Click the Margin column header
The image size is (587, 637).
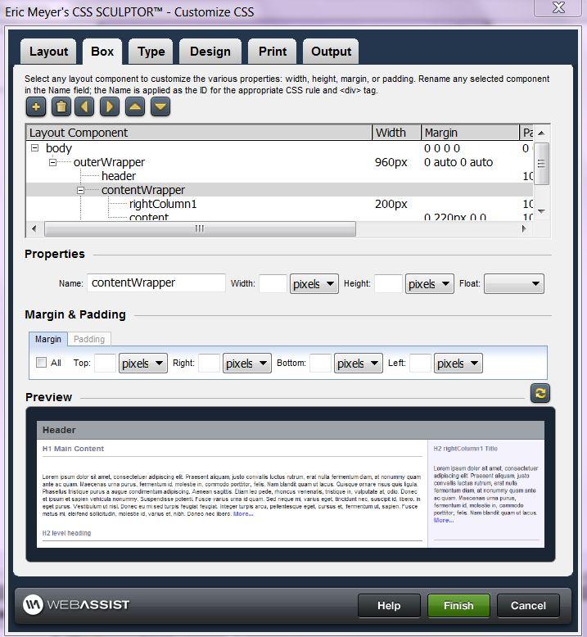[471, 133]
